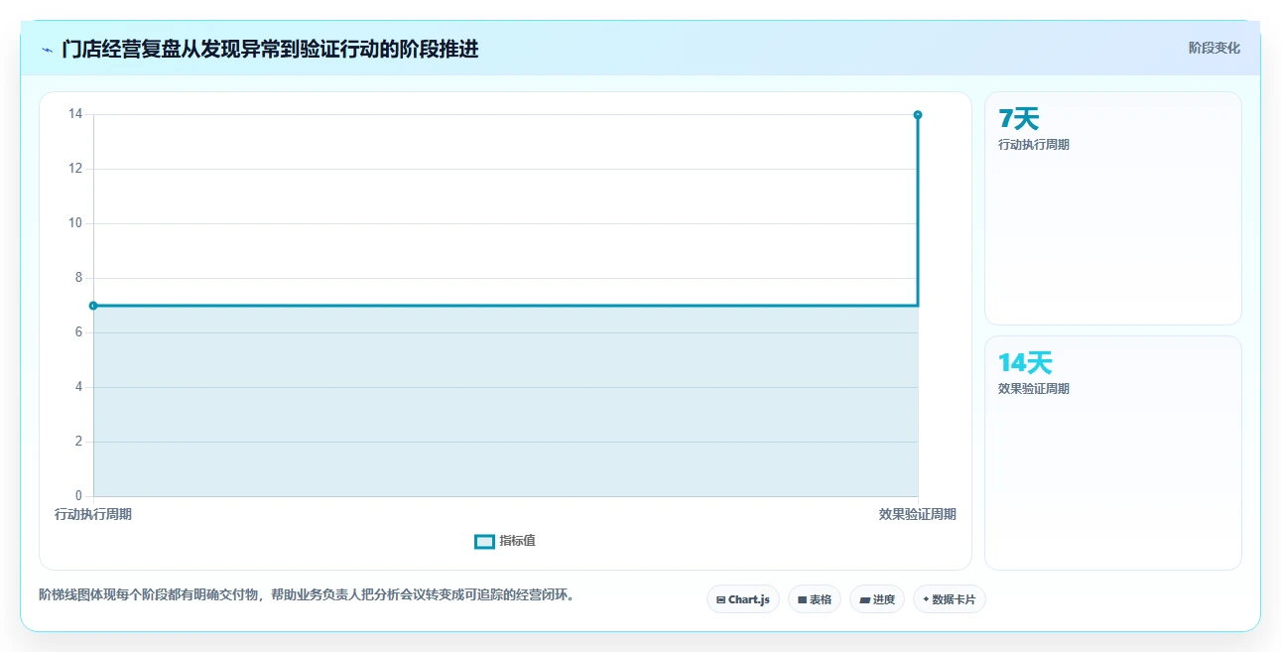Click the lightning icon beside the title

click(47, 49)
